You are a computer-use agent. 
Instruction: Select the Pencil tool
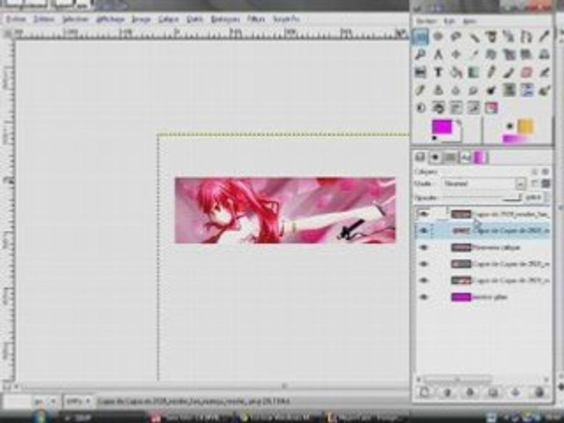[491, 72]
